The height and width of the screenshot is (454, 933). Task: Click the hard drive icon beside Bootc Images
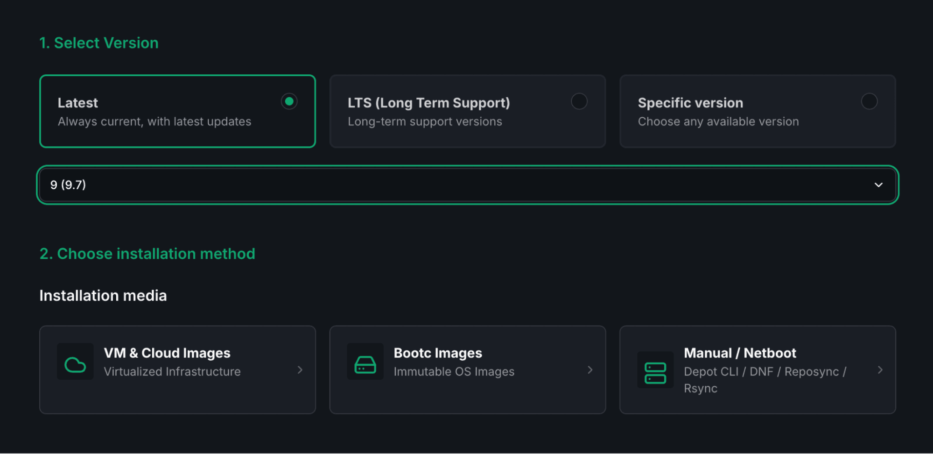pos(365,365)
